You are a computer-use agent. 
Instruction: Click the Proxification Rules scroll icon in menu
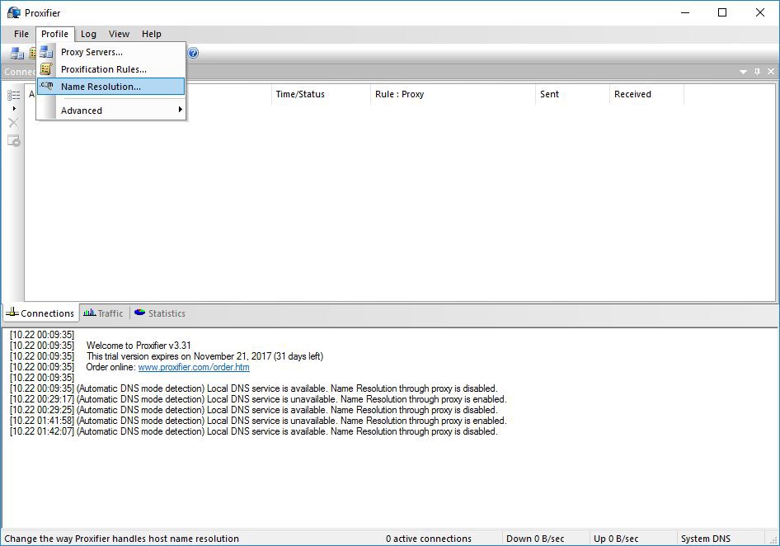[46, 69]
